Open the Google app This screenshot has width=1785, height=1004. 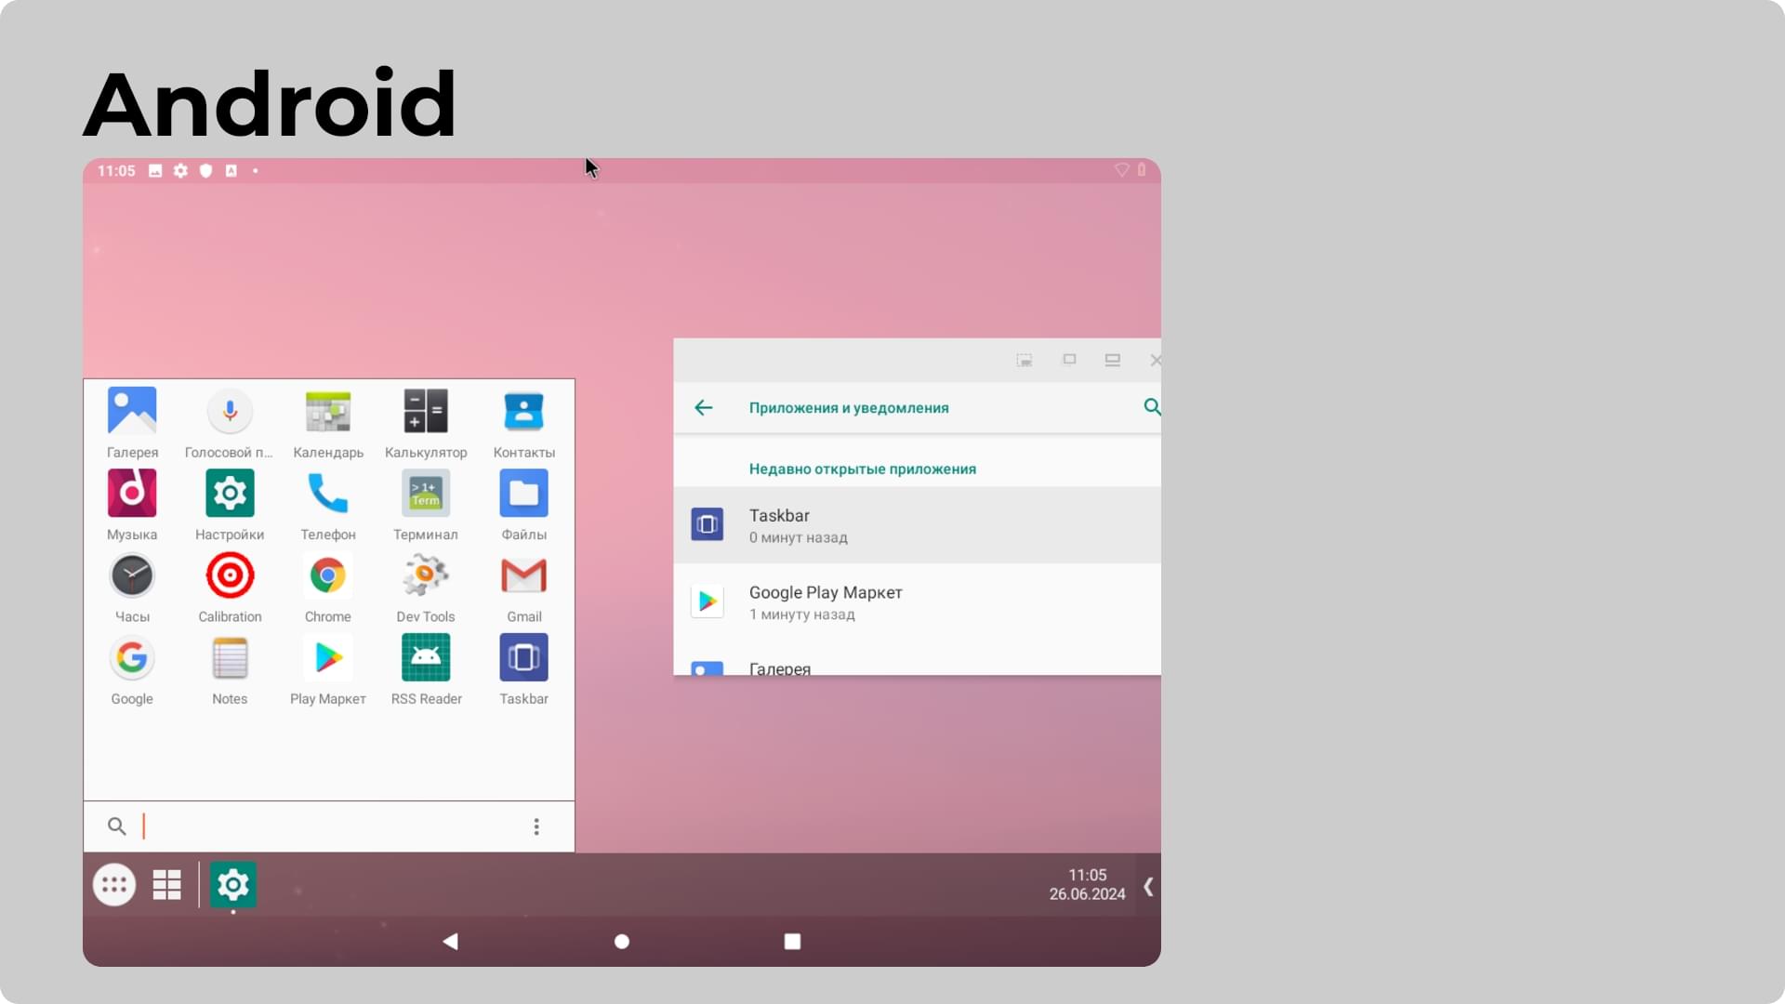132,669
